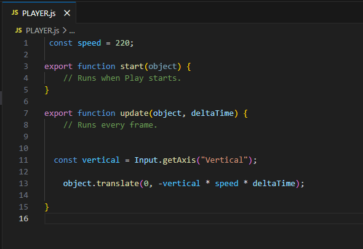The height and width of the screenshot is (249, 363).
Task: Click '-vertical' in the translate call
Action: click(179, 184)
